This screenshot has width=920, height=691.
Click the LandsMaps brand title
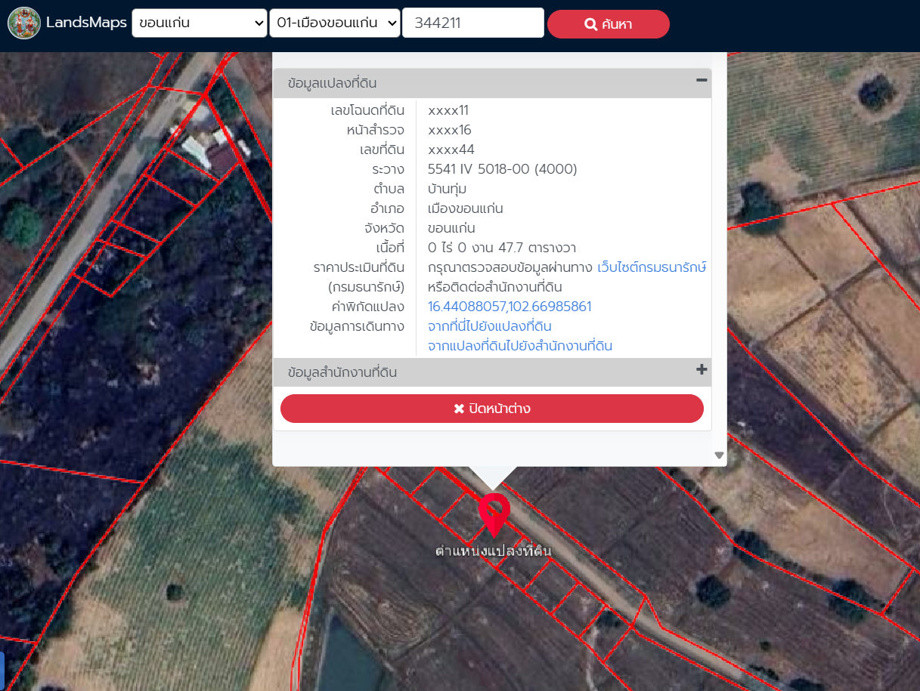click(x=86, y=23)
